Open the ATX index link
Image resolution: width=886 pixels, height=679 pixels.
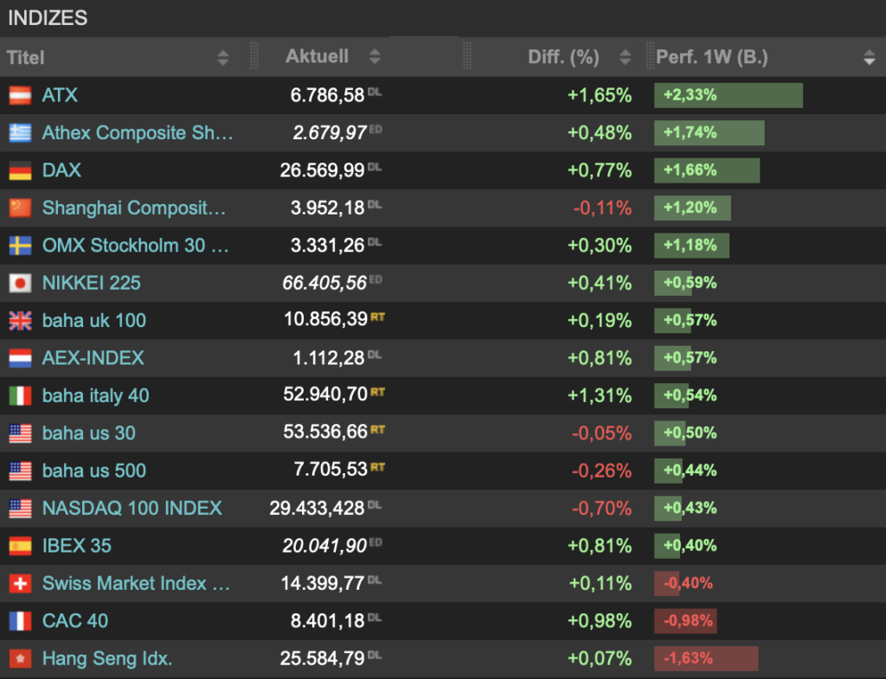coord(60,95)
